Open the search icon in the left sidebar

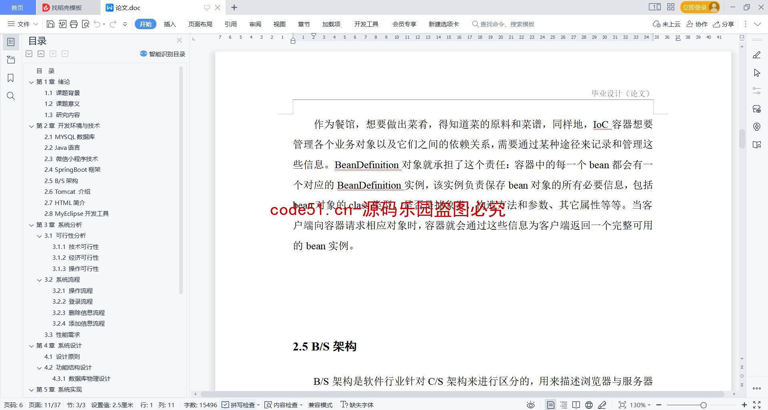click(11, 96)
